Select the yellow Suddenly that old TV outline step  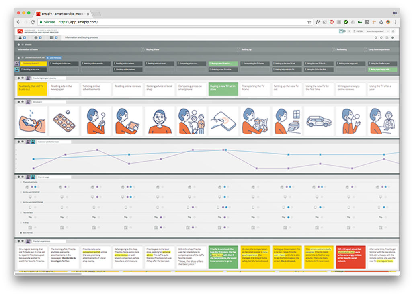pyautogui.click(x=34, y=64)
